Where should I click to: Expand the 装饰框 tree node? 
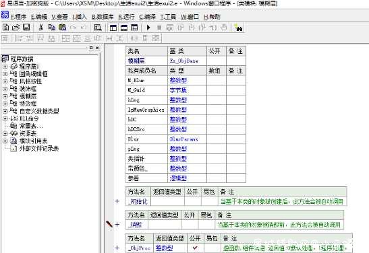pos(5,89)
